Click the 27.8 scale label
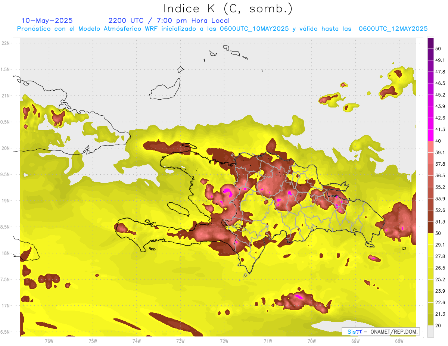 440,256
